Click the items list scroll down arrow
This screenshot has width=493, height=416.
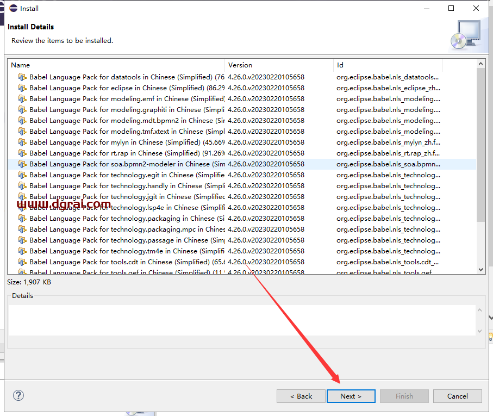[x=480, y=269]
